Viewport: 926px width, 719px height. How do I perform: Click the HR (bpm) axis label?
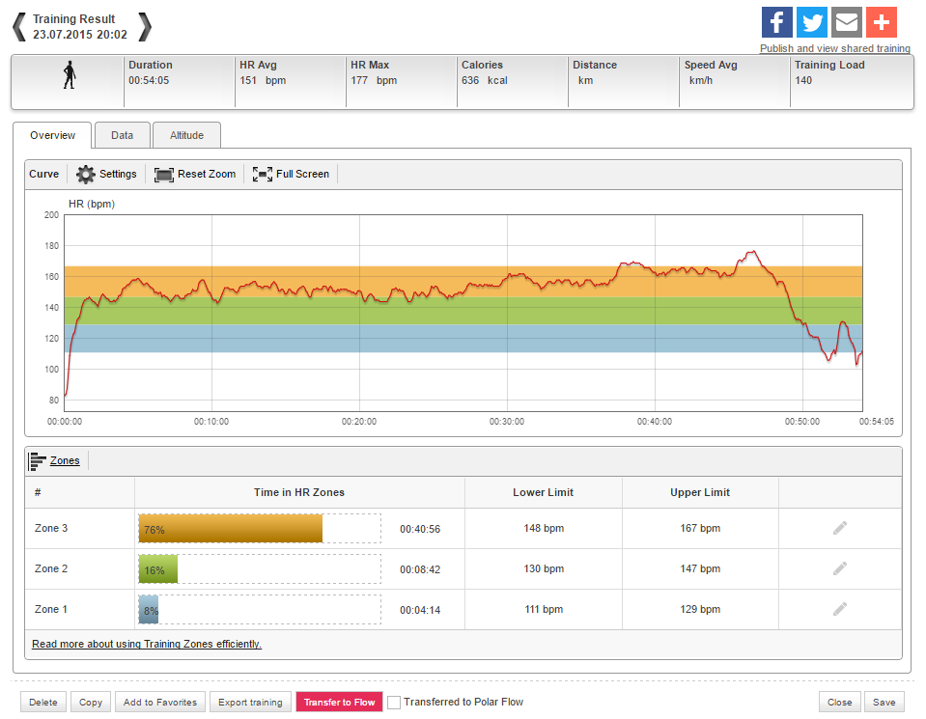click(x=92, y=205)
